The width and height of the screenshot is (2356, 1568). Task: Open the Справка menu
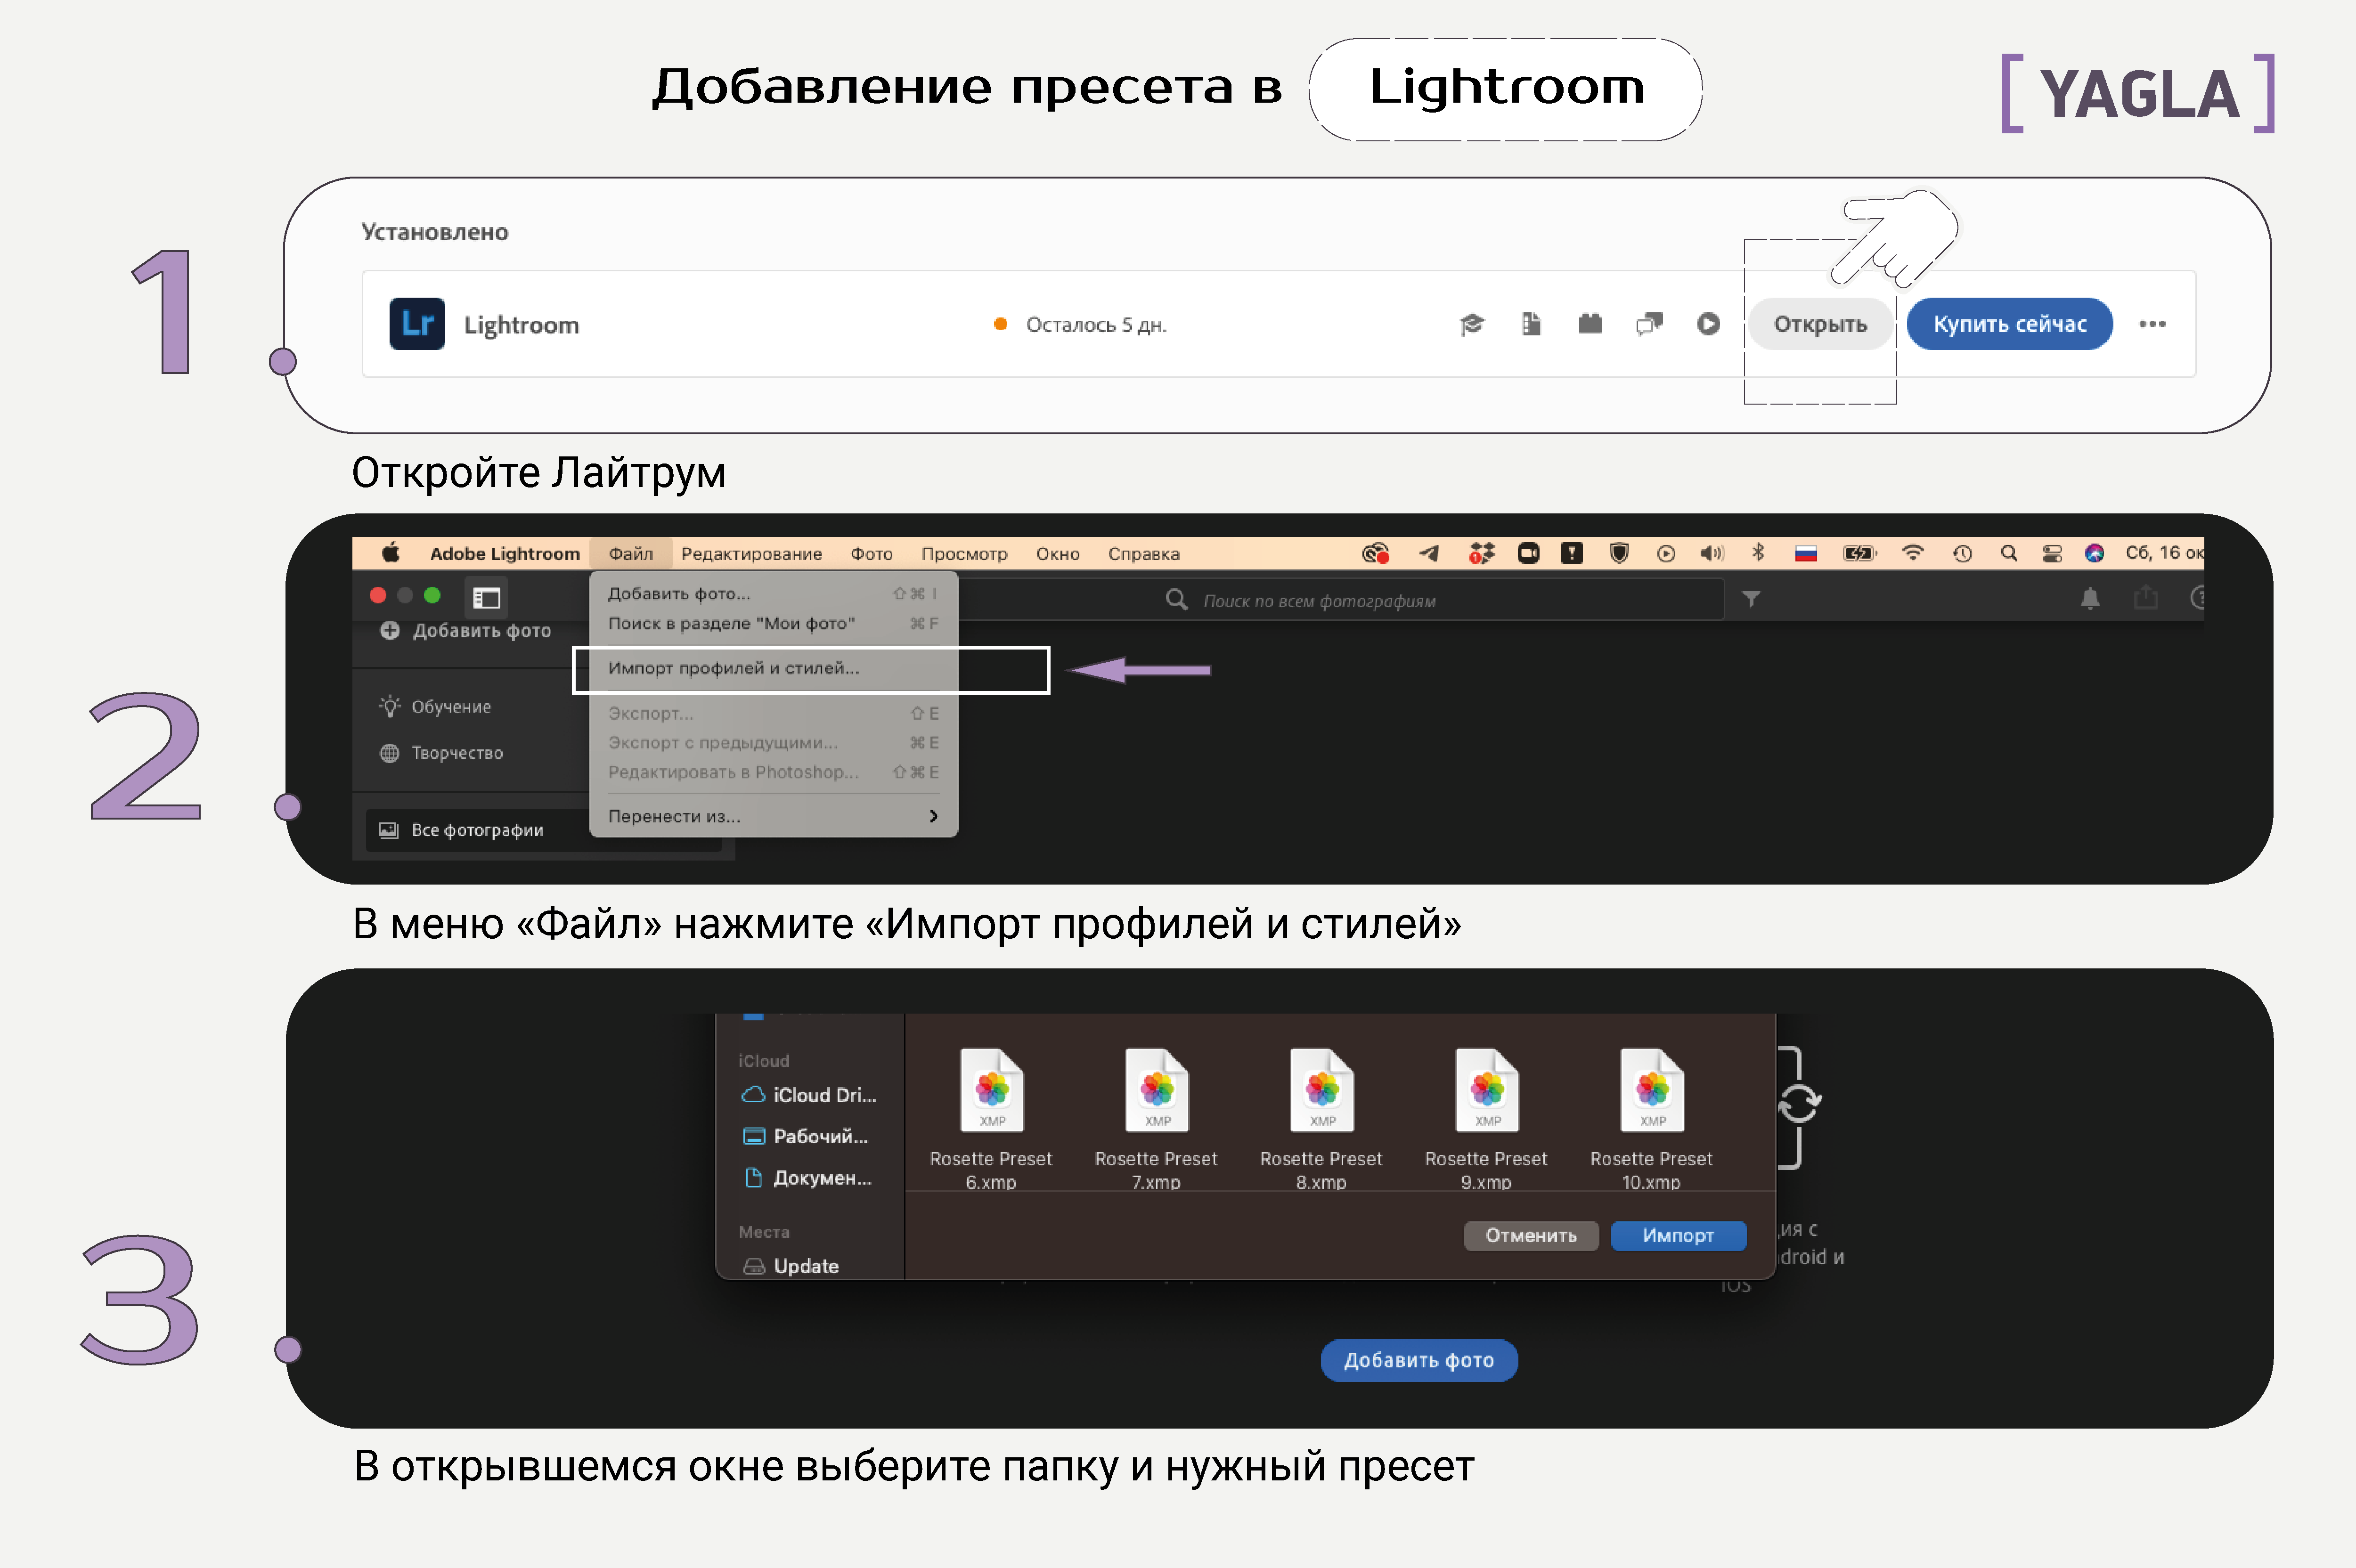click(x=1143, y=553)
